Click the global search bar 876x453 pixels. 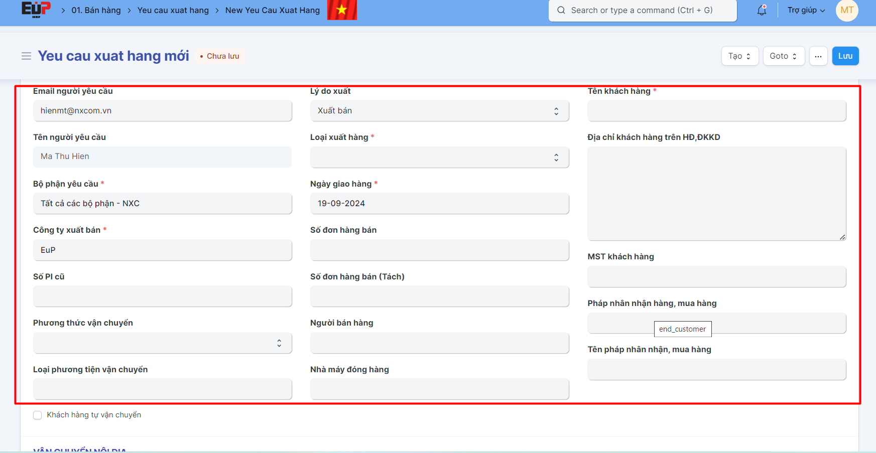pos(643,11)
